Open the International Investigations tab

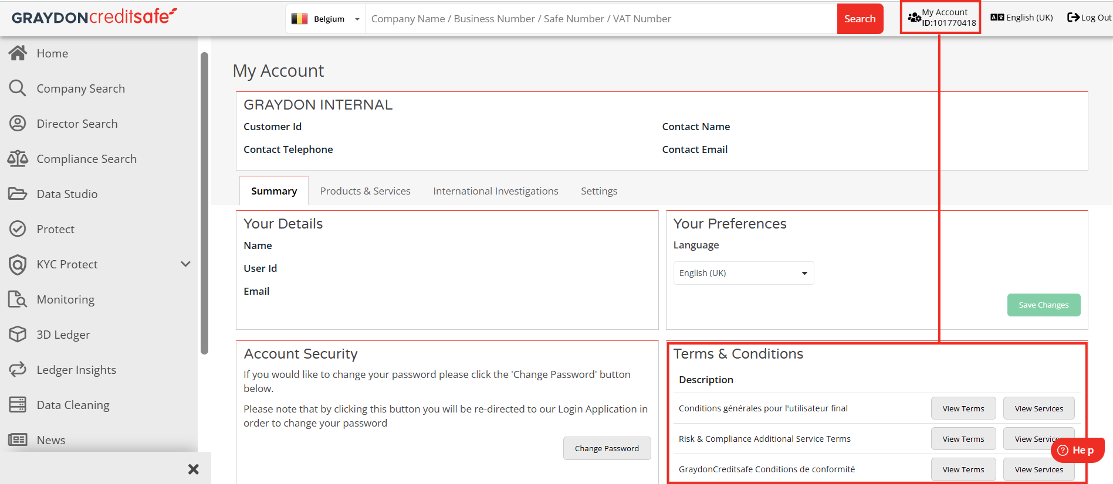click(x=496, y=191)
